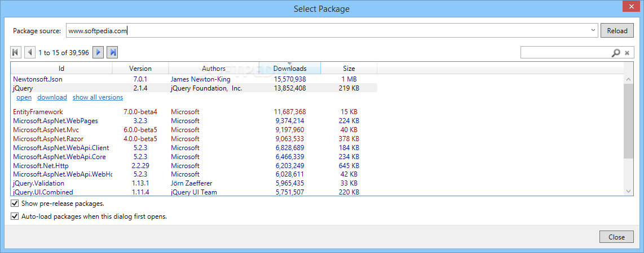Select the Newtonsoft.Json package row
644x253 pixels.
point(194,79)
